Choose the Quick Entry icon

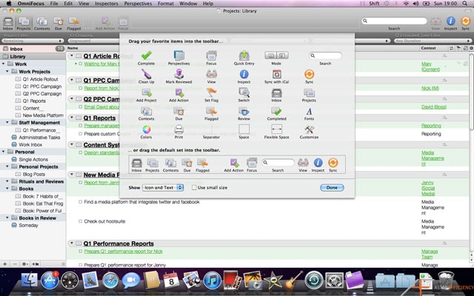point(244,55)
